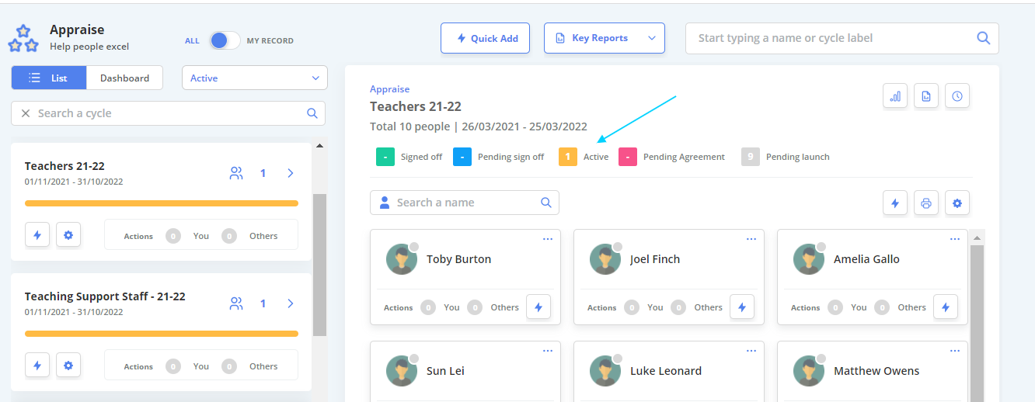Click the lightning icon on Toby Burton card
Screen dimensions: 1035x402
point(538,307)
